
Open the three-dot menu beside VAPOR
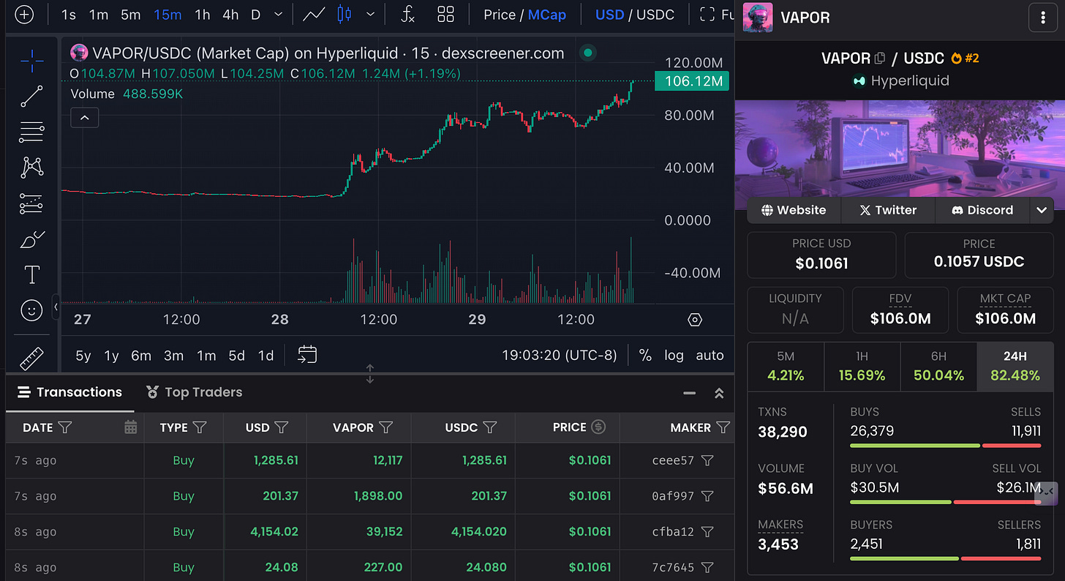pos(1043,18)
